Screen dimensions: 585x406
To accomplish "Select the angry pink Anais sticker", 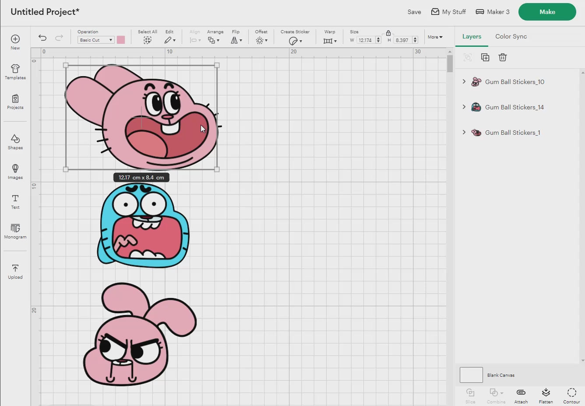I will pyautogui.click(x=139, y=335).
